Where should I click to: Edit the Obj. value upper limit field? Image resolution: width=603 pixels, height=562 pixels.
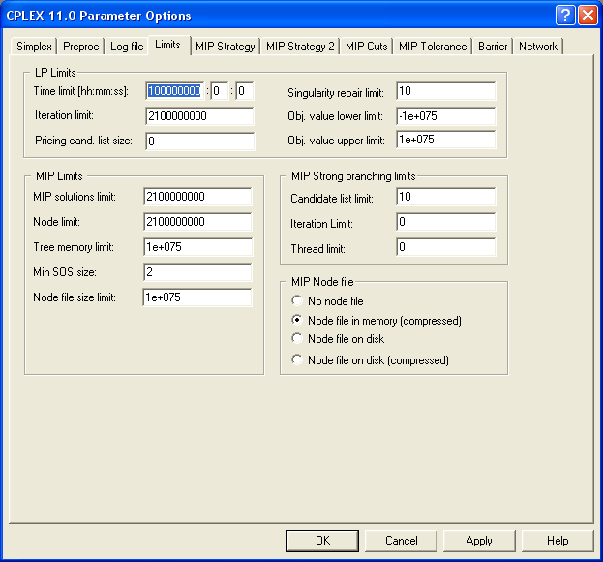[446, 140]
